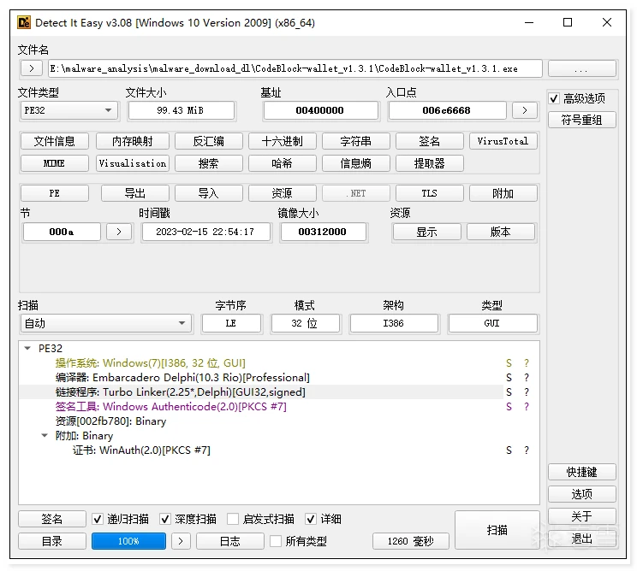Open the 导入 imports section
This screenshot has height=571, width=637.
pyautogui.click(x=208, y=193)
